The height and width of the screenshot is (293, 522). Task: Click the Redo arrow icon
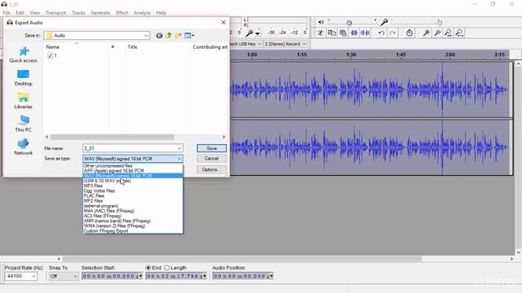click(x=393, y=33)
